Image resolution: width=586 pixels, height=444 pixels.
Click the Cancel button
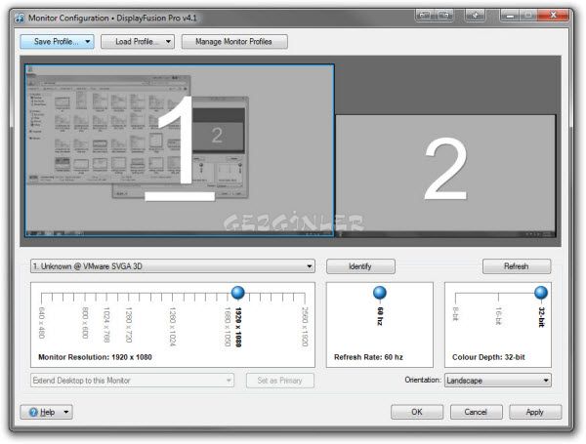[477, 412]
